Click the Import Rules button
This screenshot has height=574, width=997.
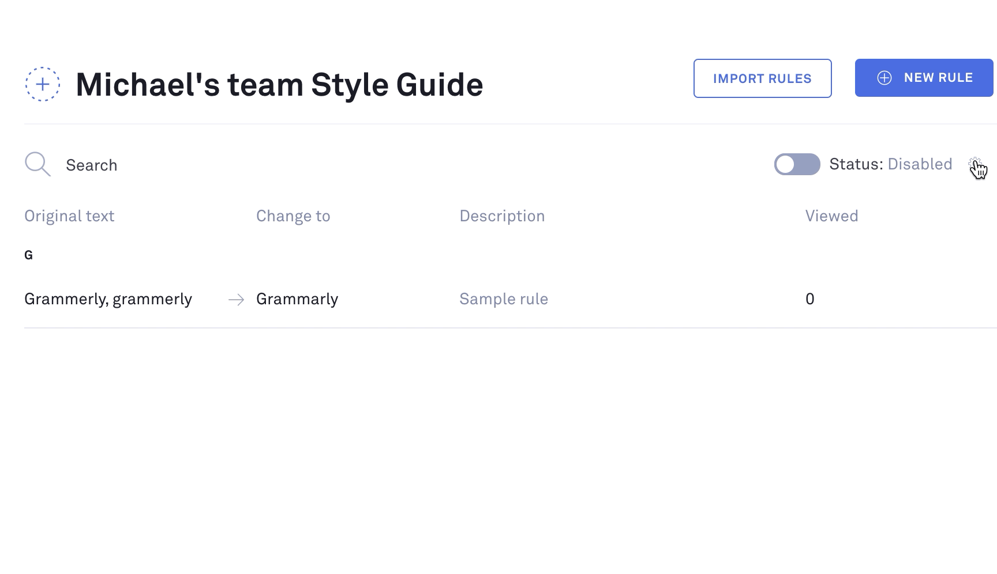[762, 78]
